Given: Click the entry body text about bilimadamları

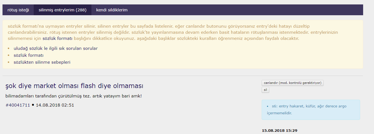Looking at the screenshot, I should [x=74, y=96].
